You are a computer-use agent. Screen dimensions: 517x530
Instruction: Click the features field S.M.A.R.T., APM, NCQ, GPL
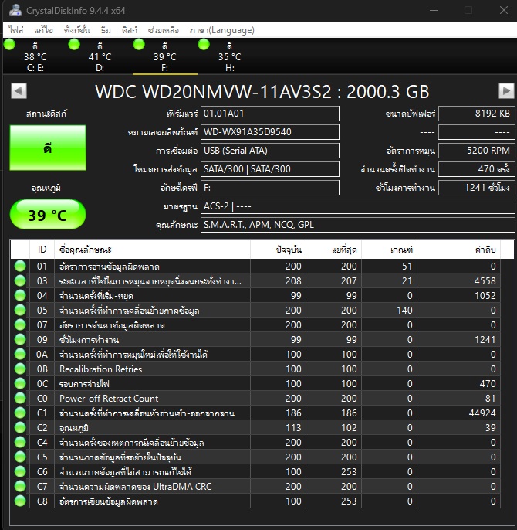pyautogui.click(x=357, y=225)
